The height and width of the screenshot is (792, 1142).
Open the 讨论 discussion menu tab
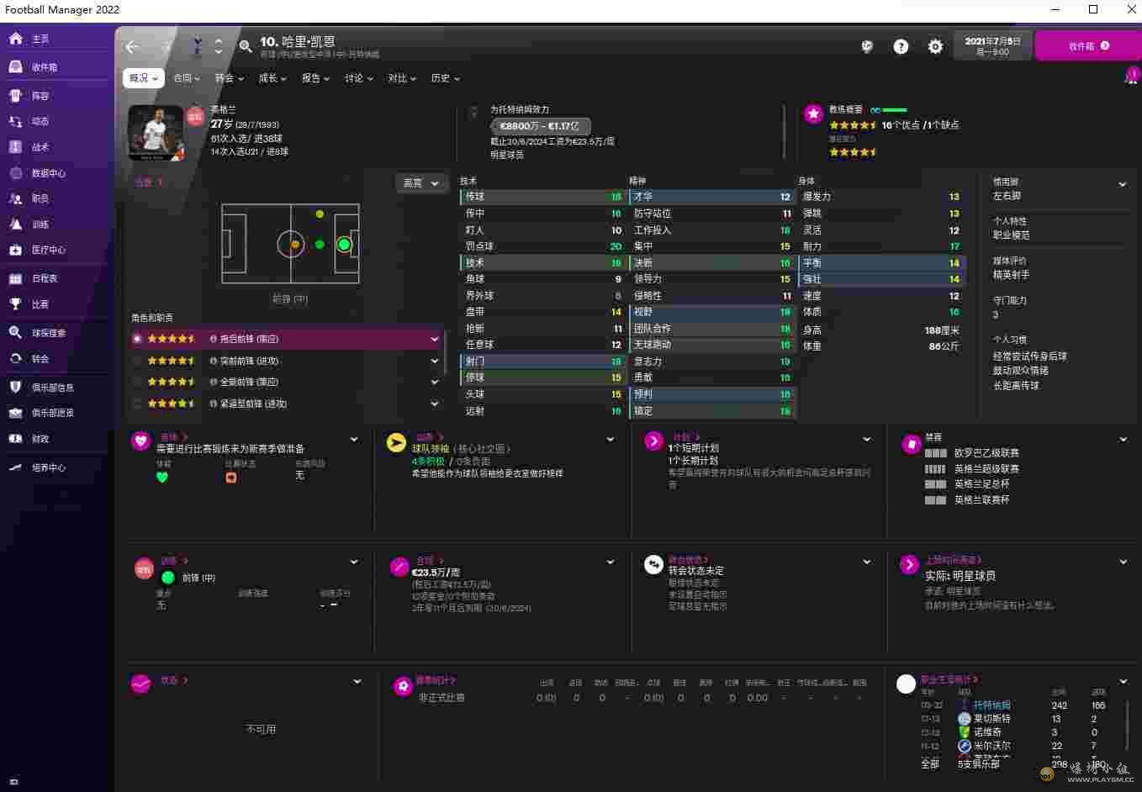(x=359, y=78)
